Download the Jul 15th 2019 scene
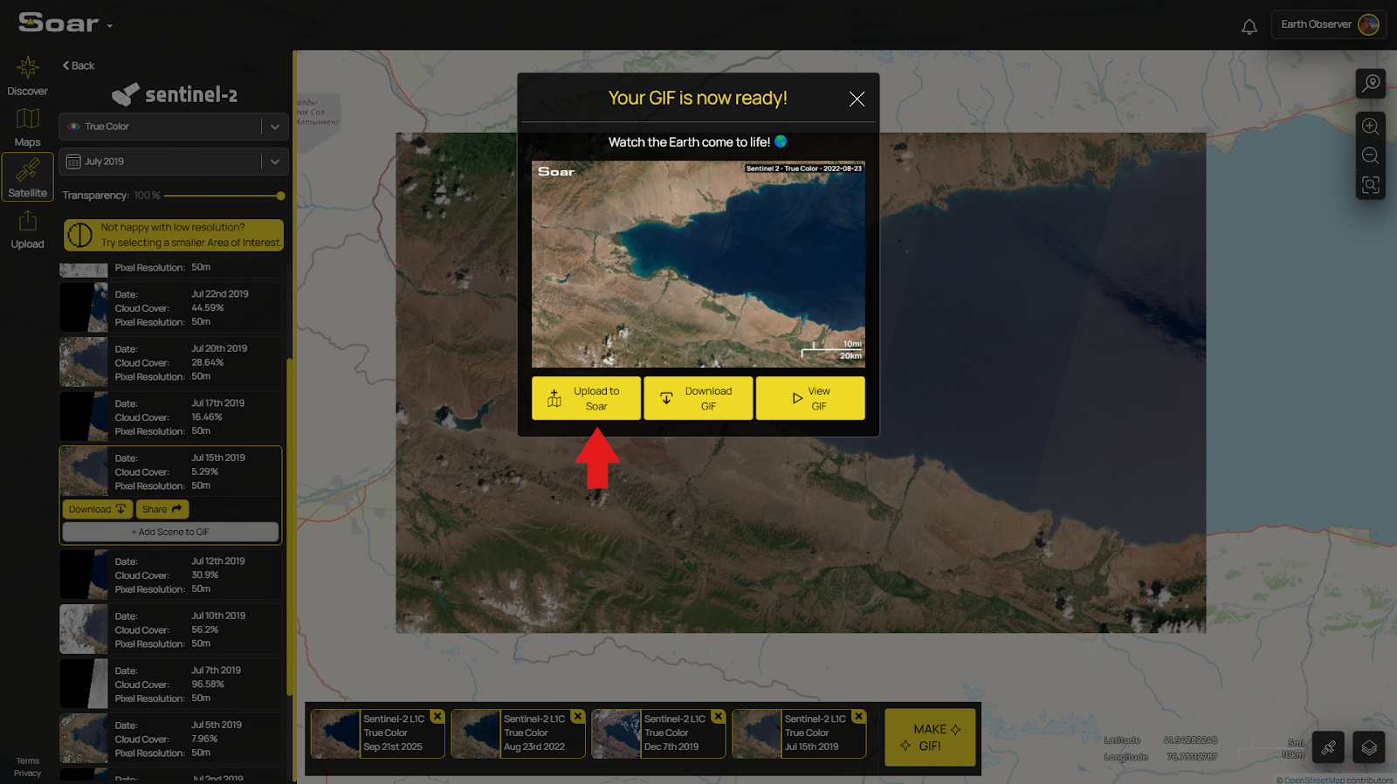1397x784 pixels. tap(97, 509)
